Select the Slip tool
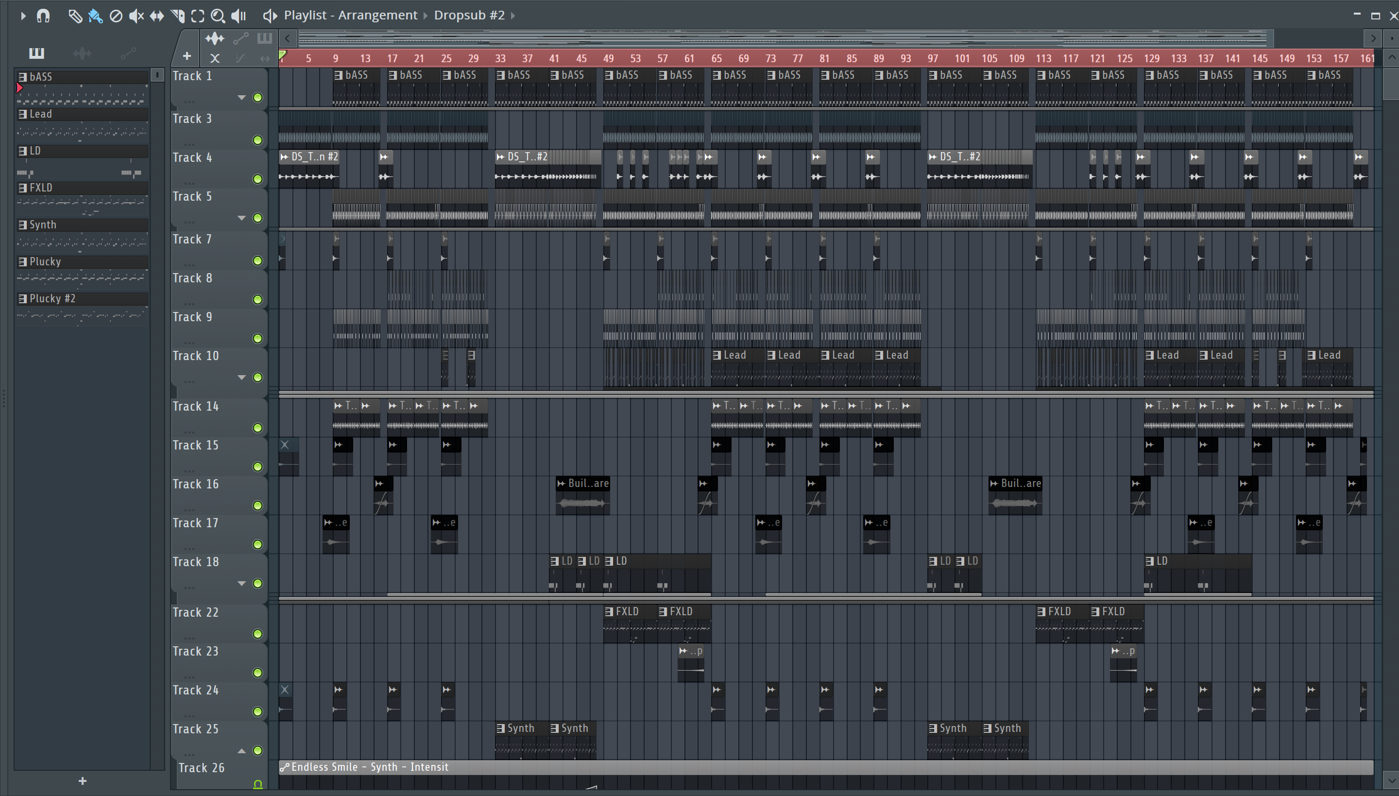Image resolution: width=1399 pixels, height=796 pixels. [157, 16]
